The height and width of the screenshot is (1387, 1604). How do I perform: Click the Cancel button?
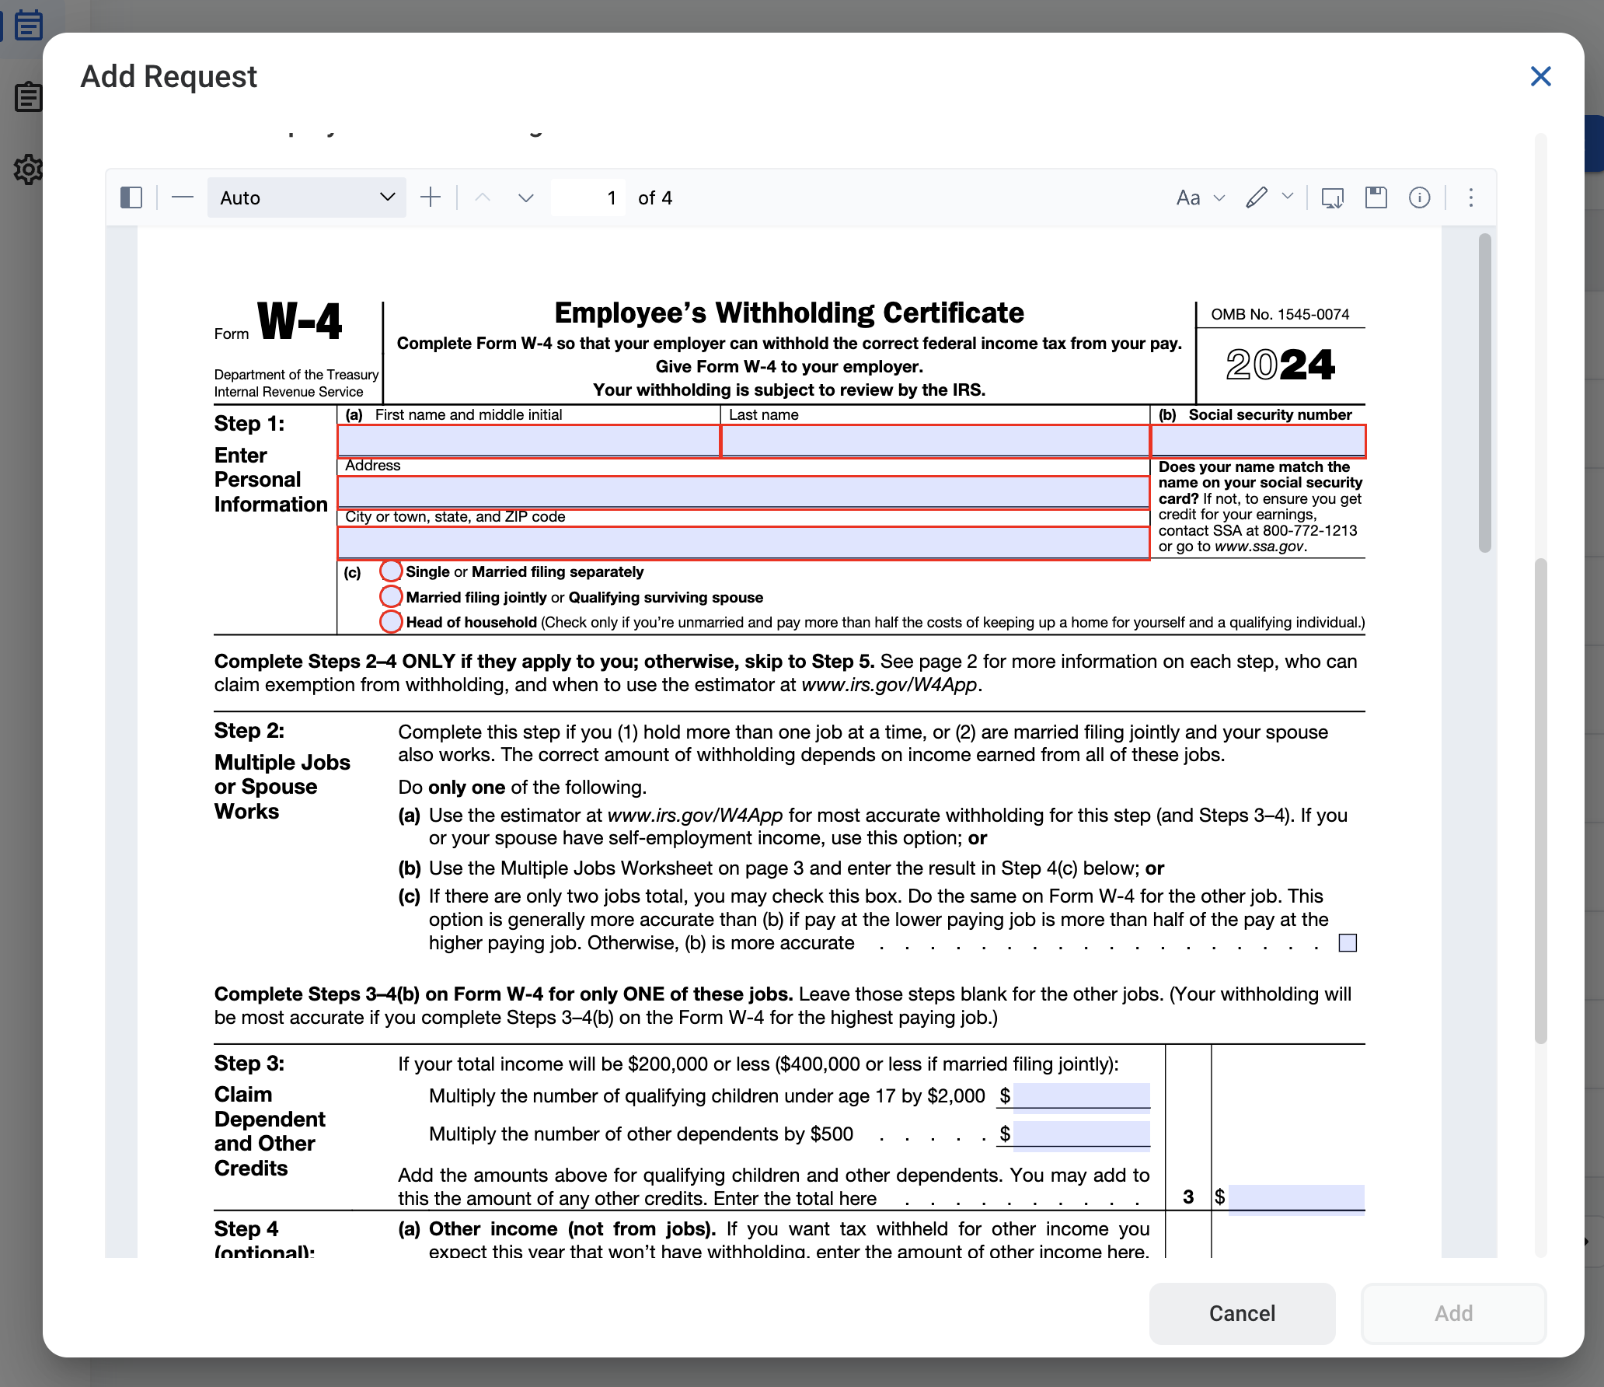pyautogui.click(x=1242, y=1313)
